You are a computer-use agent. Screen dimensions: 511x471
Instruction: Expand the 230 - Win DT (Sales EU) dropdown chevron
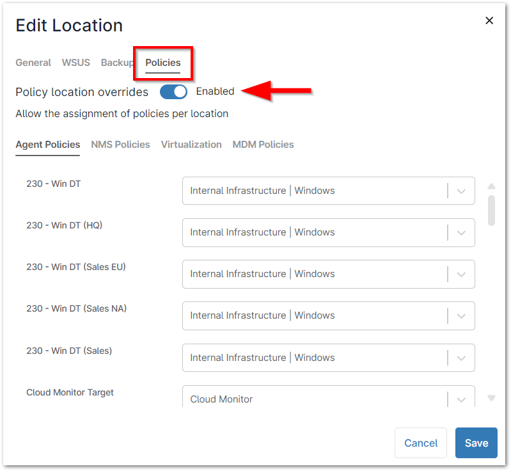point(461,274)
